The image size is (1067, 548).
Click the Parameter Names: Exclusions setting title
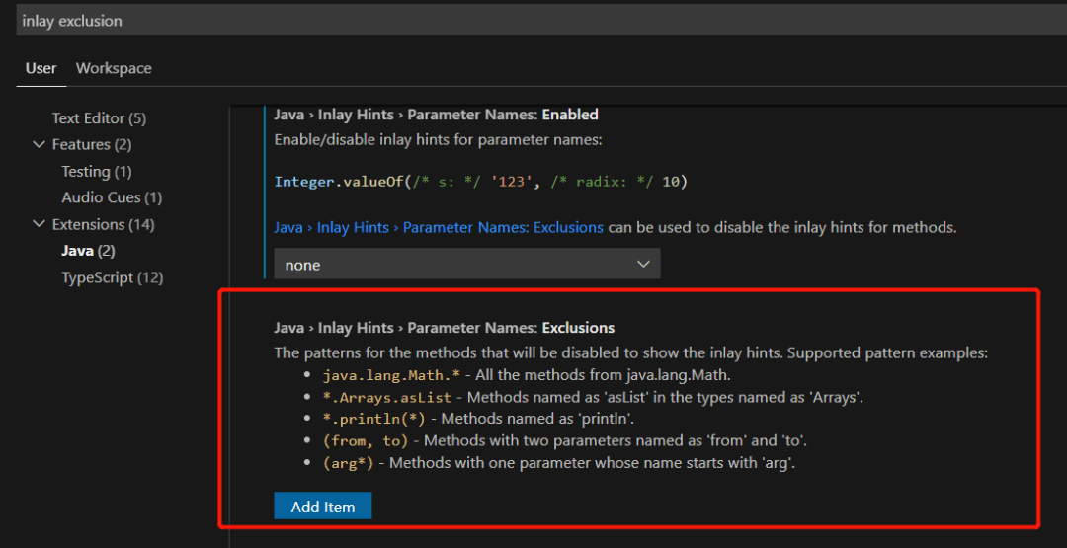pyautogui.click(x=444, y=328)
